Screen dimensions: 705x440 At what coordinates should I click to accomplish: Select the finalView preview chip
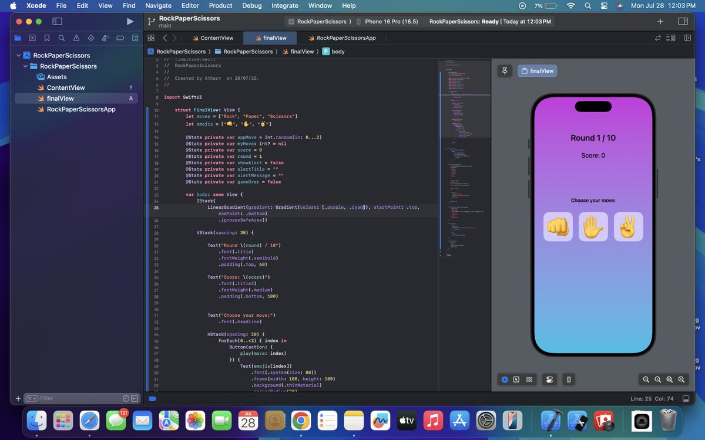537,71
